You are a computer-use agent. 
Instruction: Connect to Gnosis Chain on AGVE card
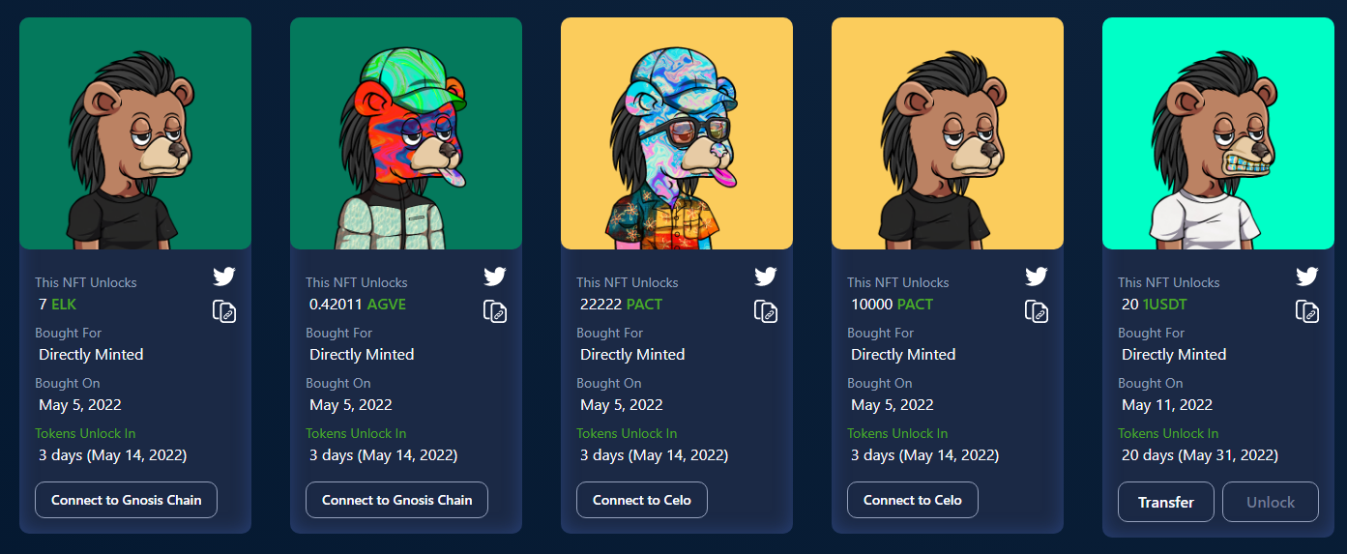tap(396, 500)
